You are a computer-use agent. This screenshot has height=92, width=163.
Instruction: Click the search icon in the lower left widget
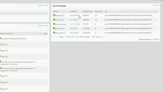tap(40, 26)
